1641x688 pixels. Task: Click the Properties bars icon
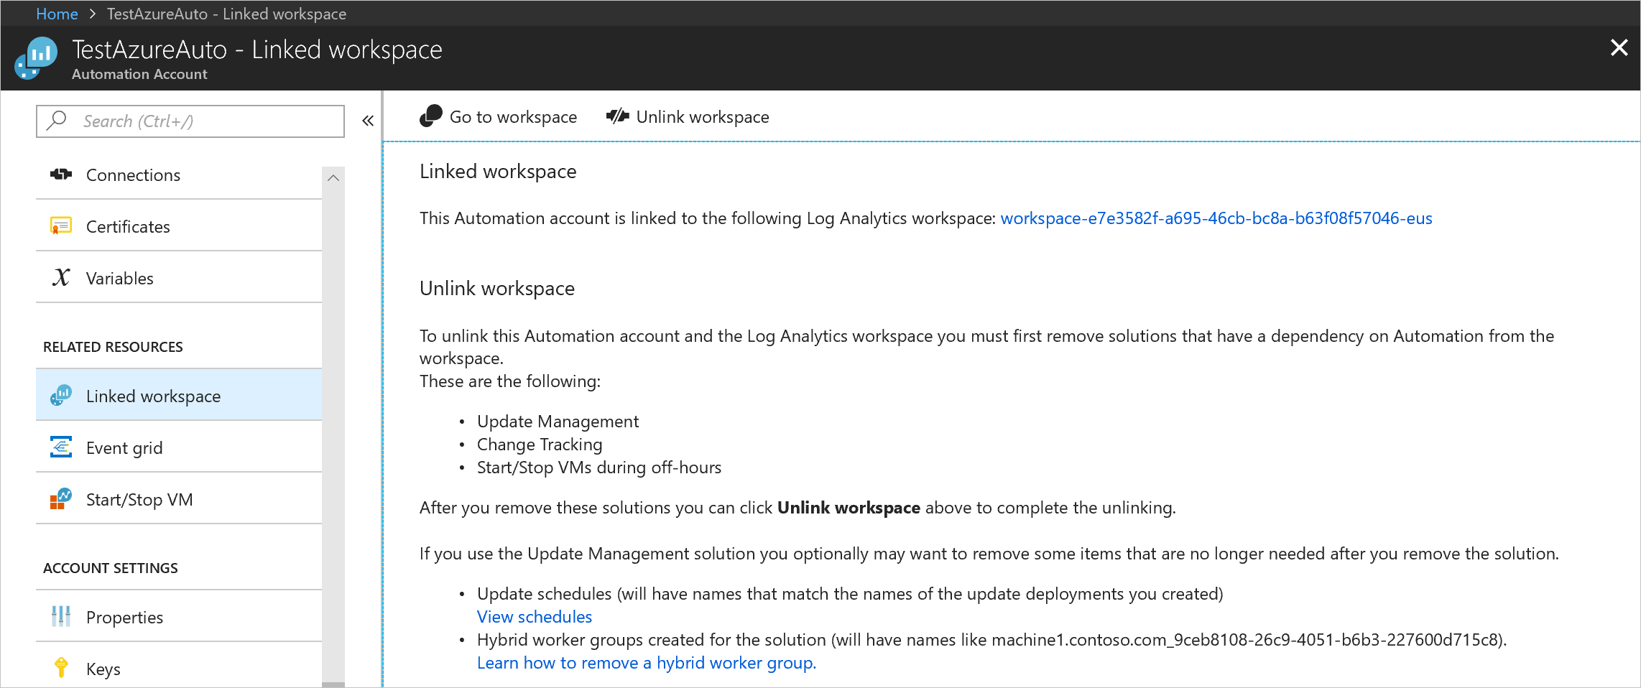coord(61,617)
